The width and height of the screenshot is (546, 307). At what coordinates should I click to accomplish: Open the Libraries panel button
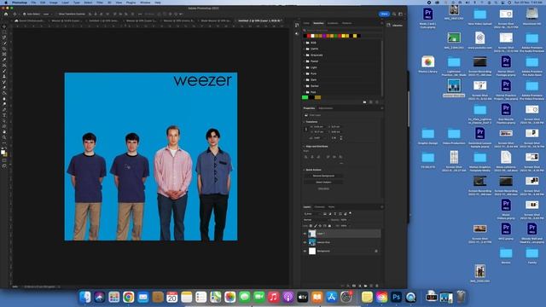click(x=395, y=25)
